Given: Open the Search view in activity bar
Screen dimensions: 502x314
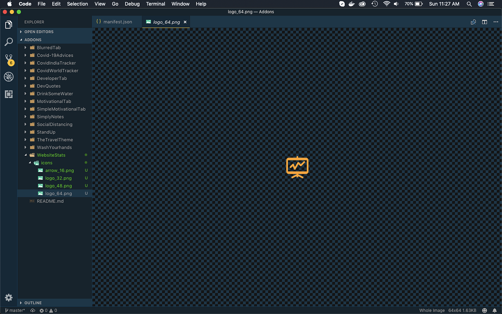Looking at the screenshot, I should point(9,42).
